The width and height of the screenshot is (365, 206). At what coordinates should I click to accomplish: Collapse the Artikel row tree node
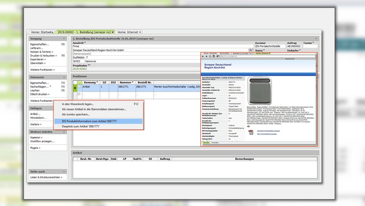(79, 87)
